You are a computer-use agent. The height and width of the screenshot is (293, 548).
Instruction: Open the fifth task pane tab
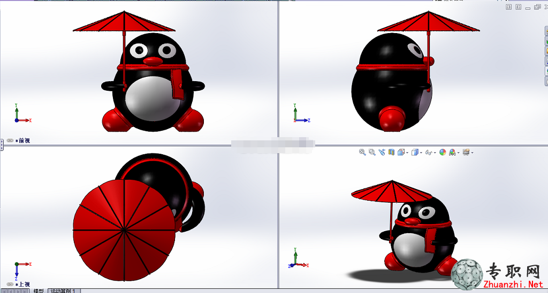pos(546,71)
